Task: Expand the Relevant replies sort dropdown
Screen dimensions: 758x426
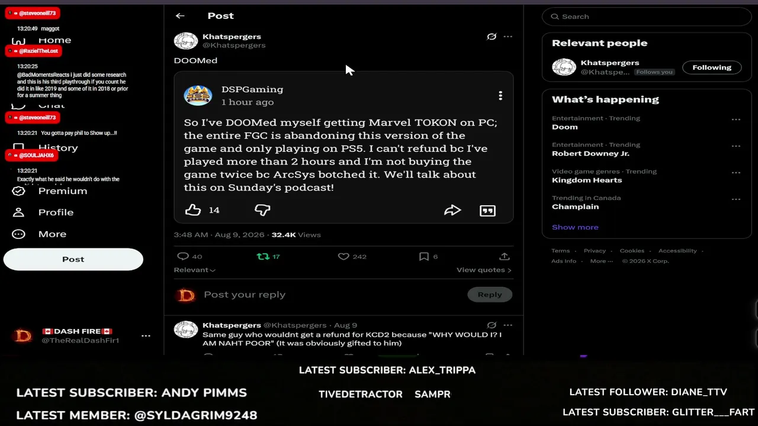Action: click(x=194, y=270)
